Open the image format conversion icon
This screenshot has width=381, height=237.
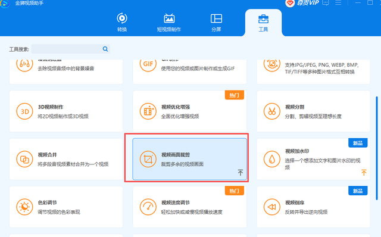[x=272, y=65]
